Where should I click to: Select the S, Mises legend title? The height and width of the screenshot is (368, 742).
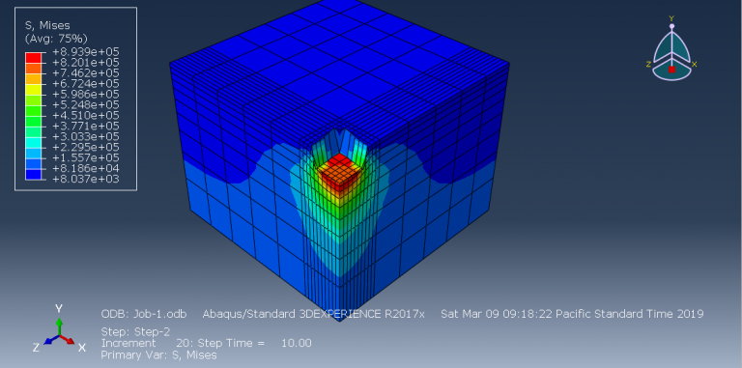tap(47, 26)
